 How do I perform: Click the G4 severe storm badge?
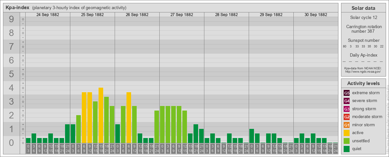pos(347,101)
